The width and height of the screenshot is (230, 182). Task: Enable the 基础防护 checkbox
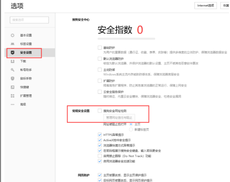click(100, 48)
